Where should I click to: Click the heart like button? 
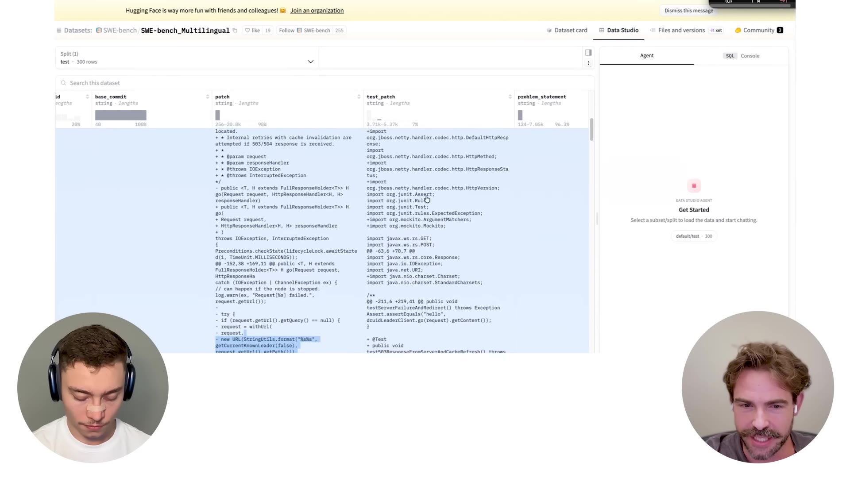pos(252,31)
